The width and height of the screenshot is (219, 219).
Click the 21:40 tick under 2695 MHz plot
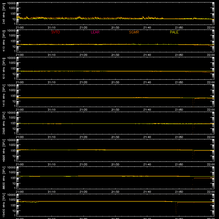(147, 137)
